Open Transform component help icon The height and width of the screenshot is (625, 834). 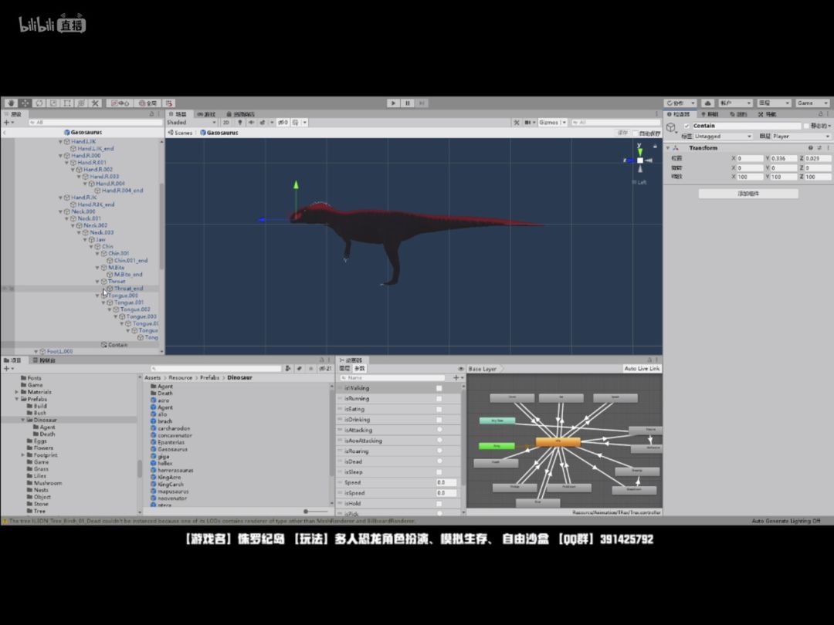click(810, 147)
